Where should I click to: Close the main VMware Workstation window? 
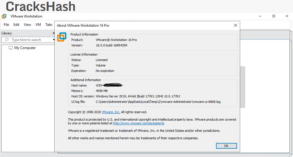[x=287, y=16]
